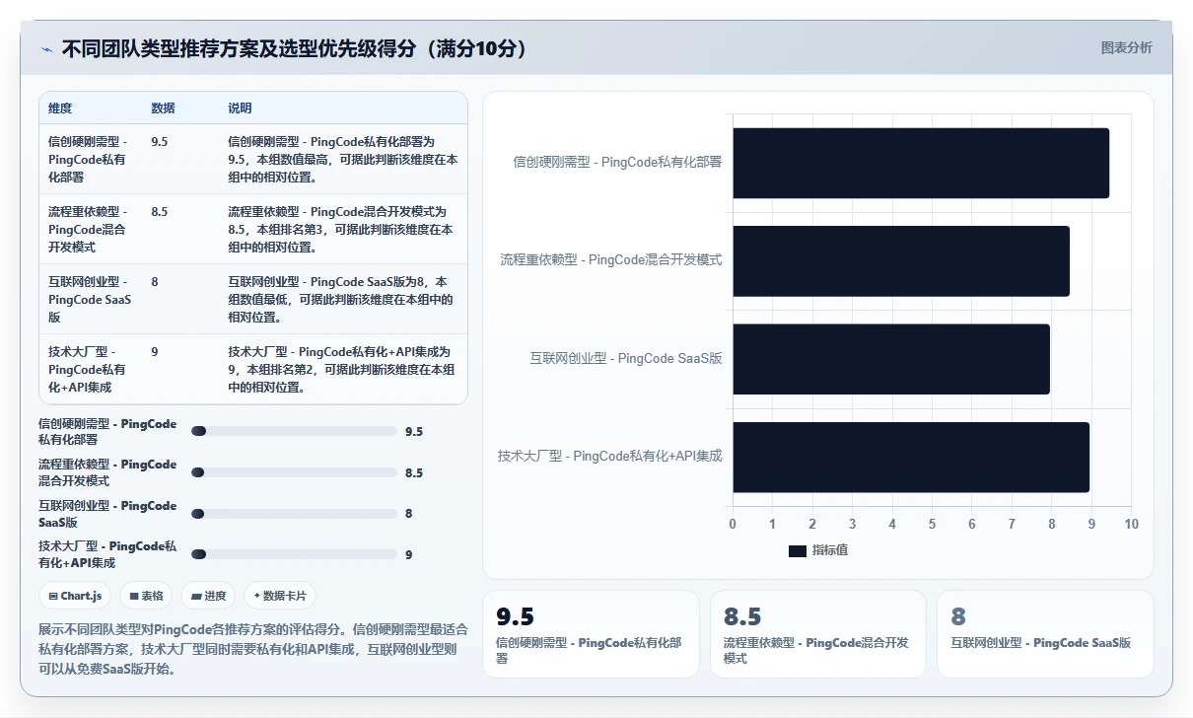Click the progress bar for 互联网创业型
Image resolution: width=1193 pixels, height=718 pixels.
[294, 513]
